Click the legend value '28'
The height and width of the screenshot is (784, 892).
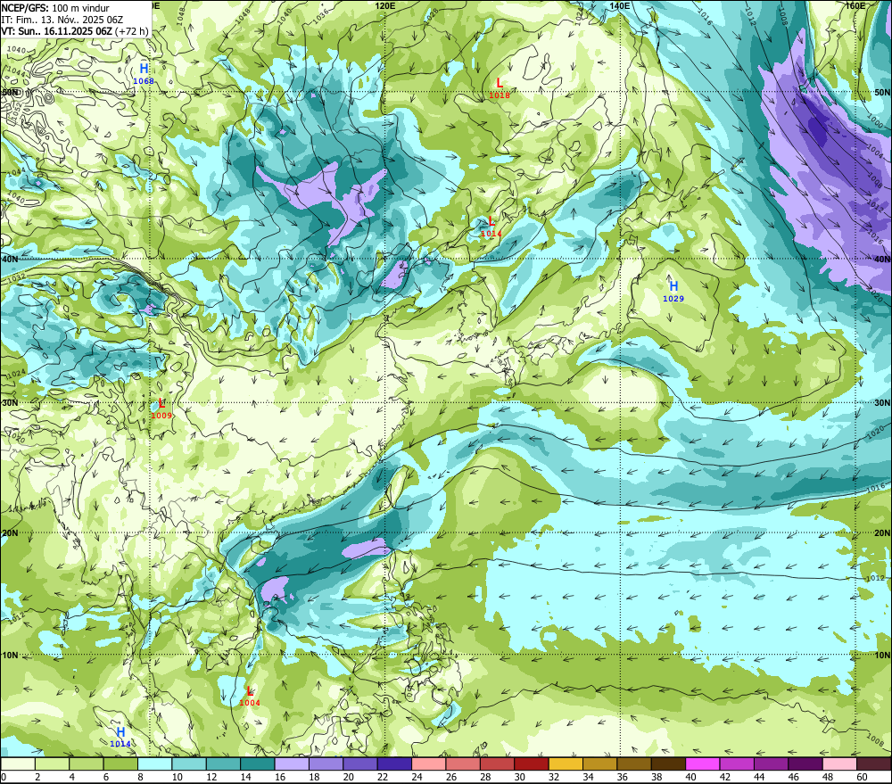485,777
